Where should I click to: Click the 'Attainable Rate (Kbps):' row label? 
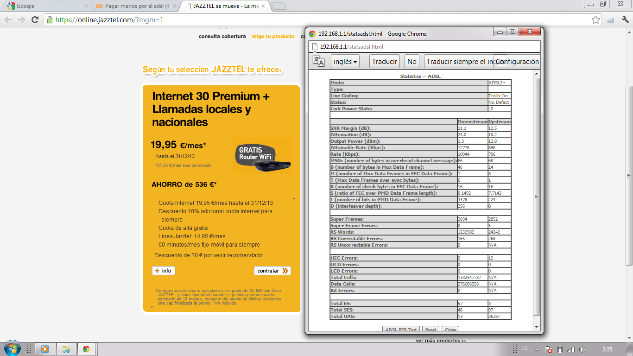tap(358, 147)
